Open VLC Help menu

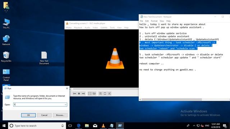126,28
